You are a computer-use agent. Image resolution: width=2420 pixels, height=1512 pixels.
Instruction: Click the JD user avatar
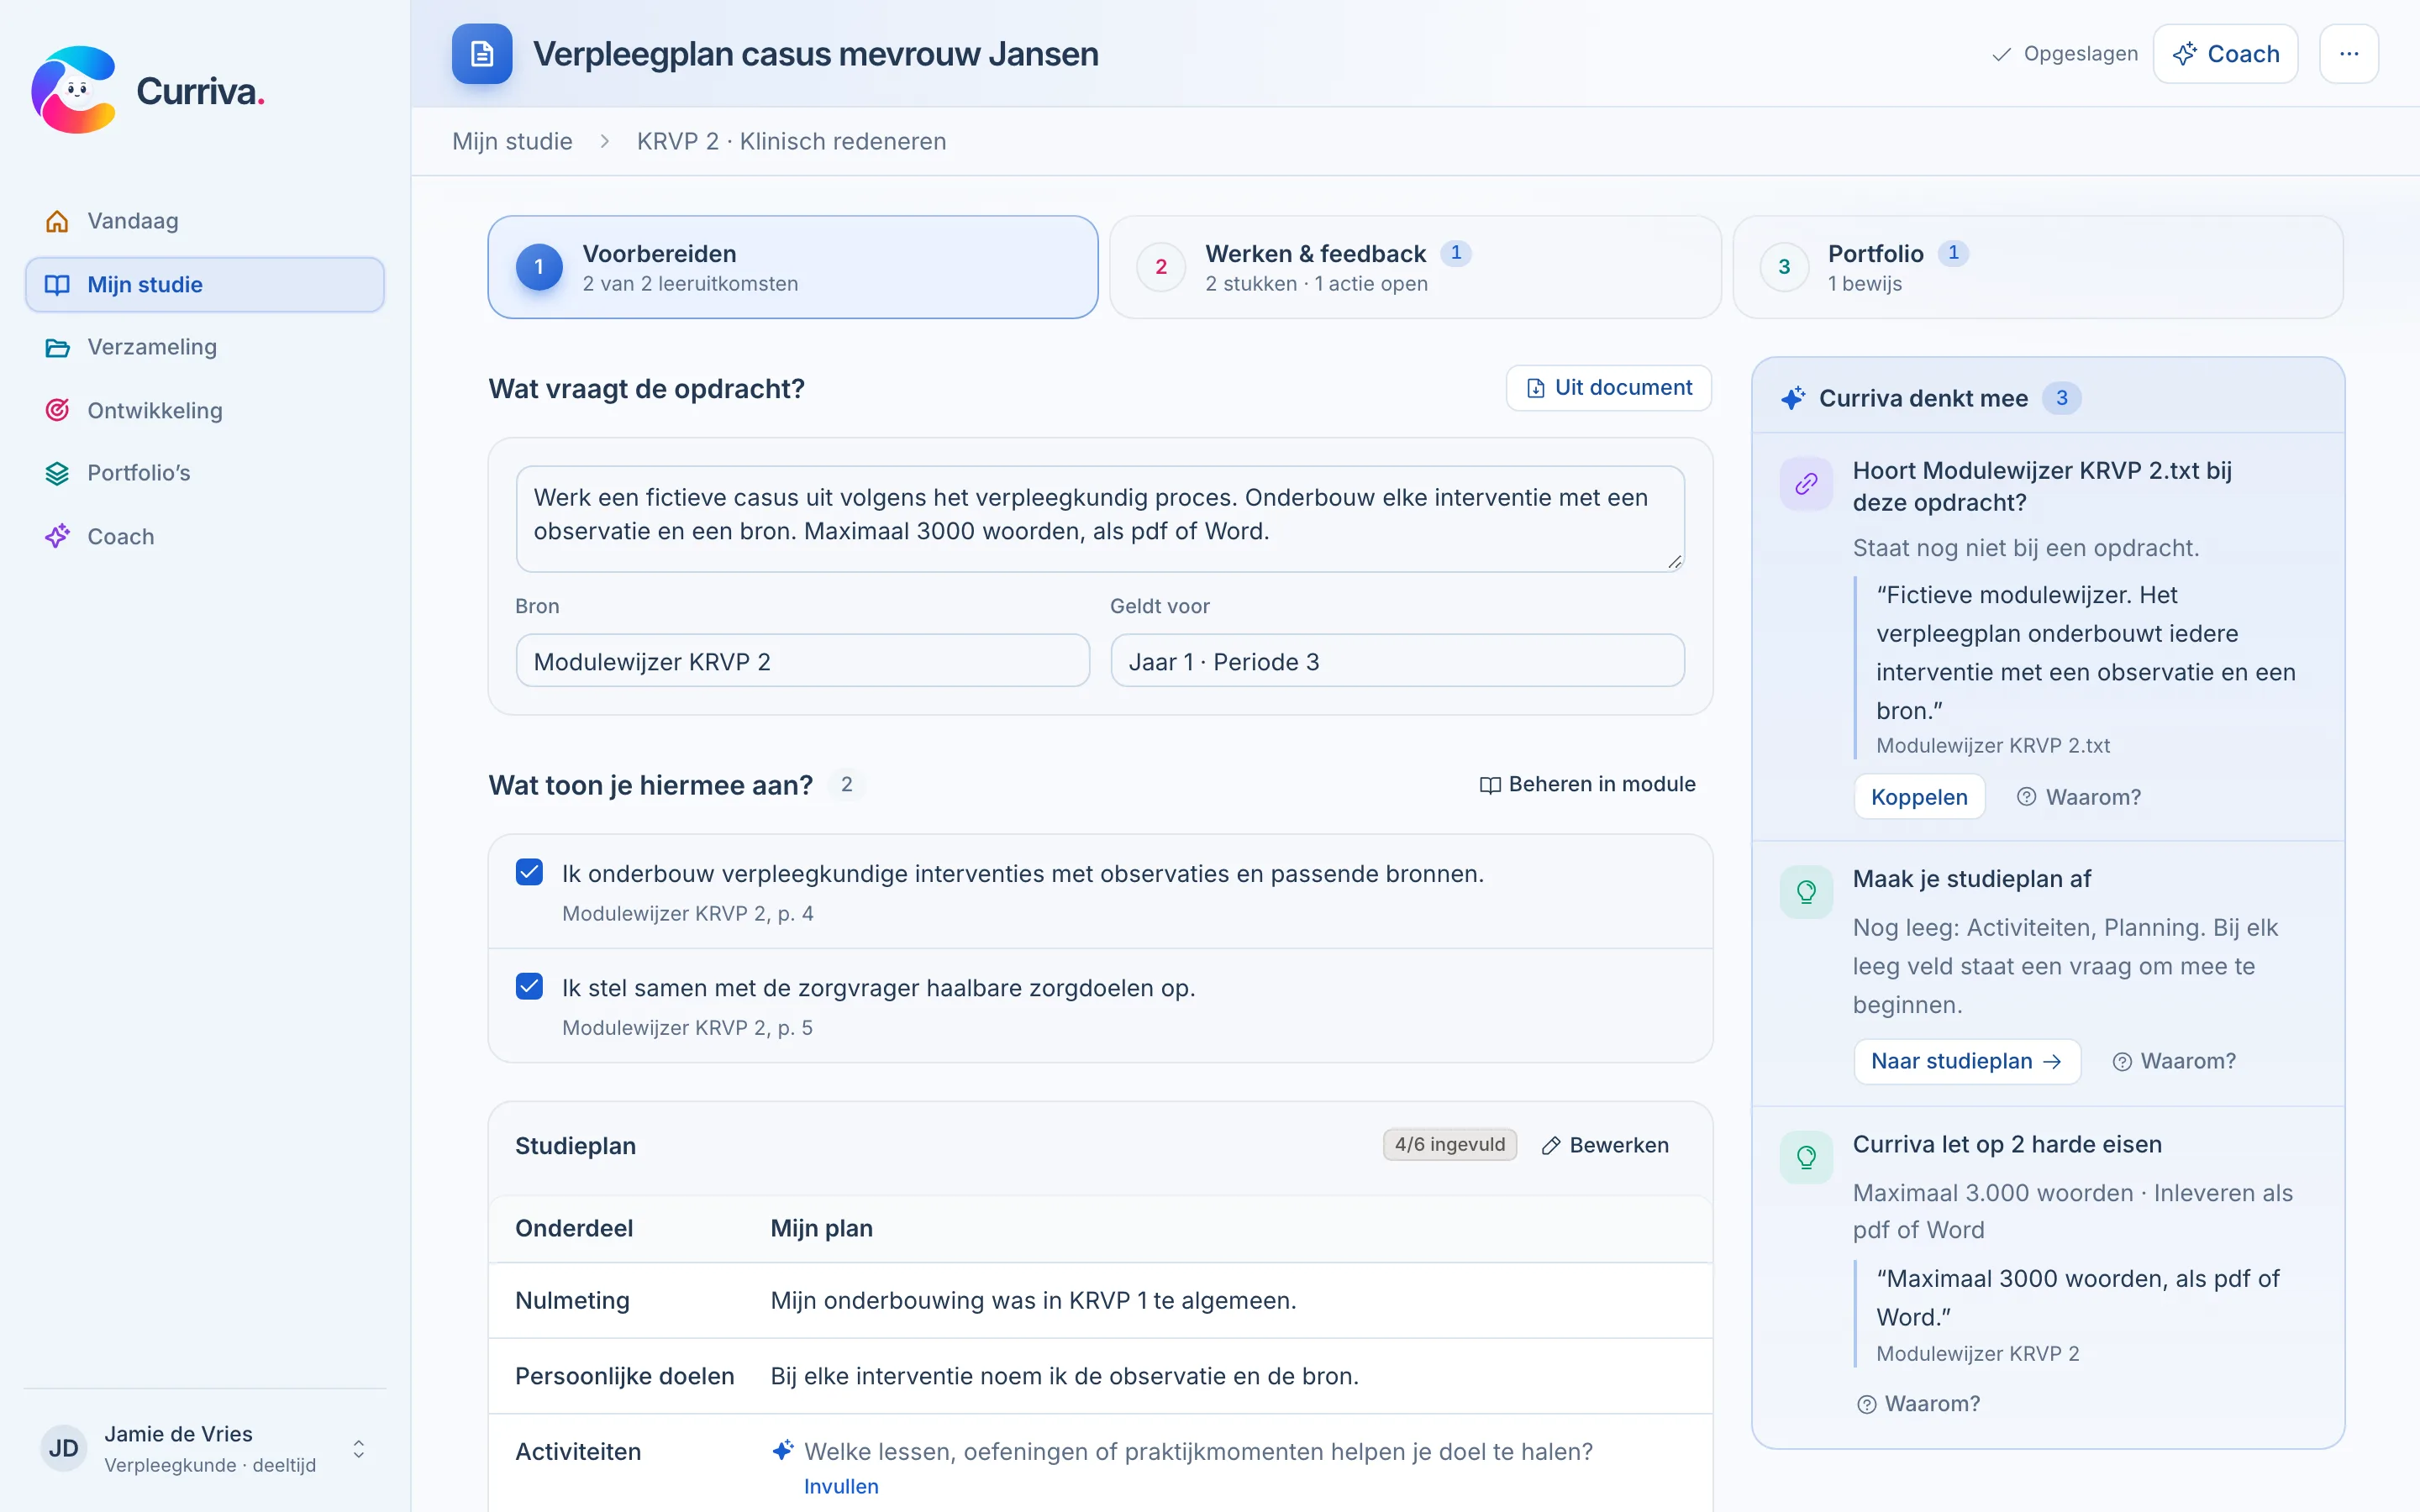coord(64,1449)
